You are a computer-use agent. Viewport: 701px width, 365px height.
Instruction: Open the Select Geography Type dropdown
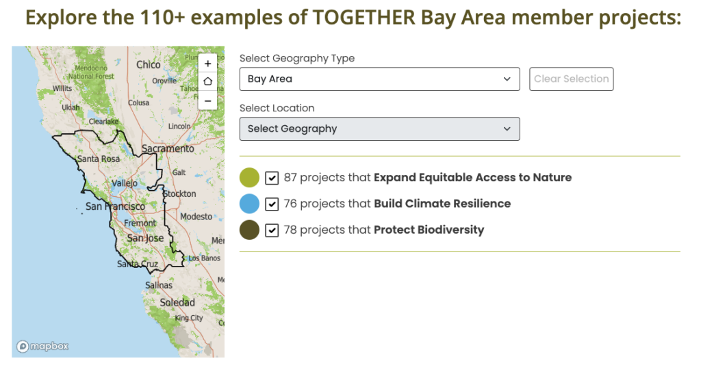(379, 79)
